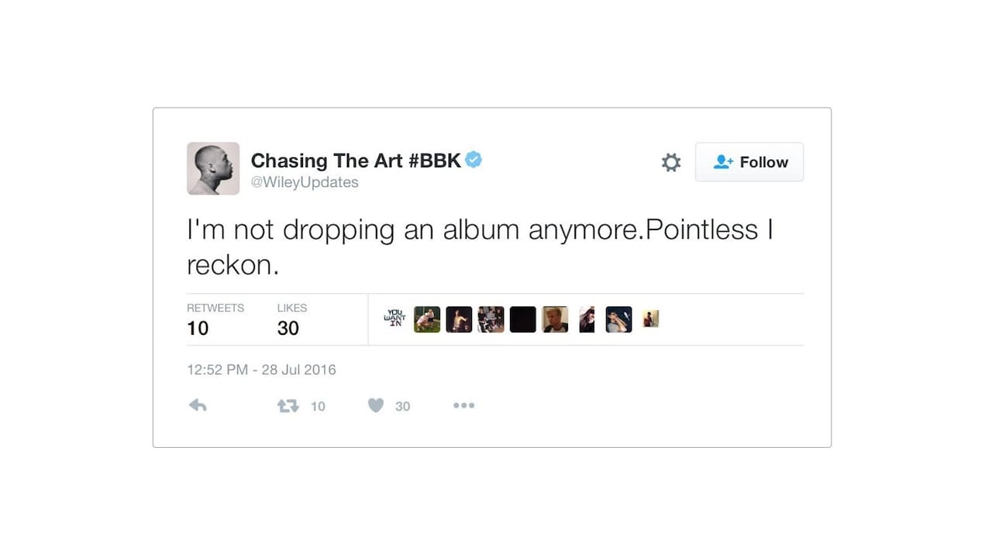Click the Chasing The Art #BBK display name
Screen dimensions: 992x558
pyautogui.click(x=356, y=160)
